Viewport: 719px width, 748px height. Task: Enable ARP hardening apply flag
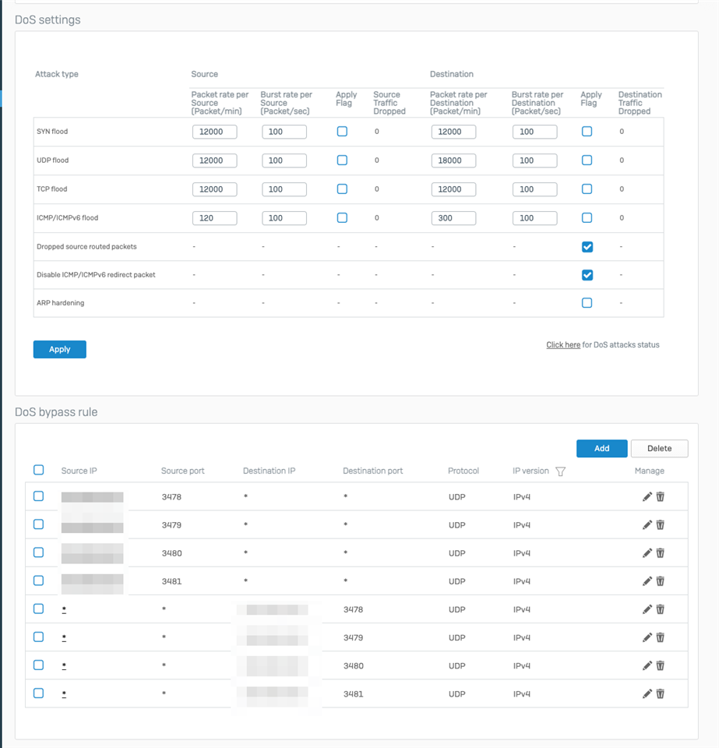[x=587, y=303]
